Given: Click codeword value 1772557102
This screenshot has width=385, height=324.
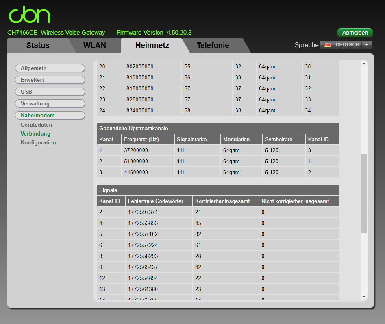Looking at the screenshot, I should click(143, 234).
